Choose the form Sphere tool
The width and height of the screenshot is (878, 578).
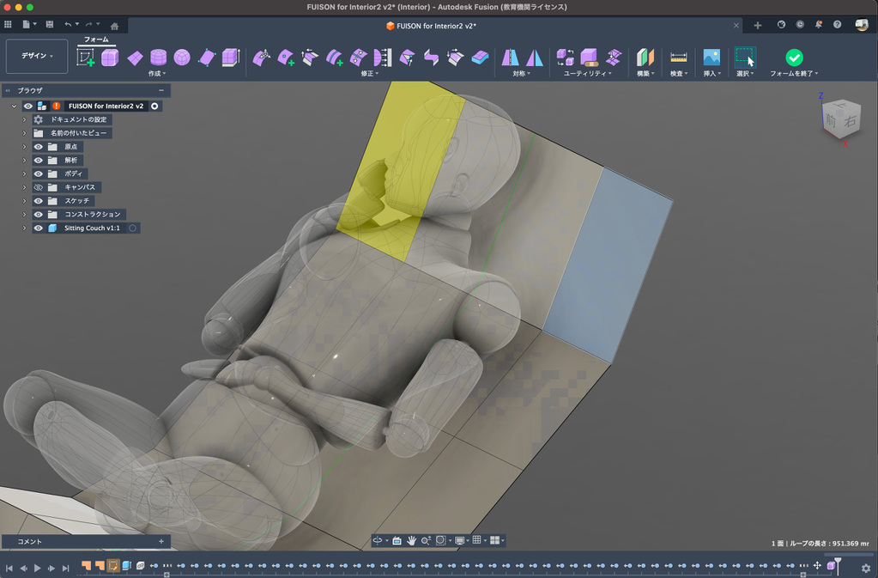(182, 58)
